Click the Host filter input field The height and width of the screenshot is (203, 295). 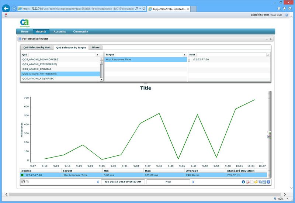(x=231, y=55)
